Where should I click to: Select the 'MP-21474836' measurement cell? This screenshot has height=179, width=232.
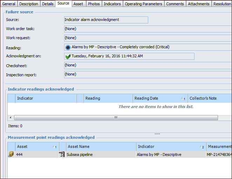[x=219, y=155]
